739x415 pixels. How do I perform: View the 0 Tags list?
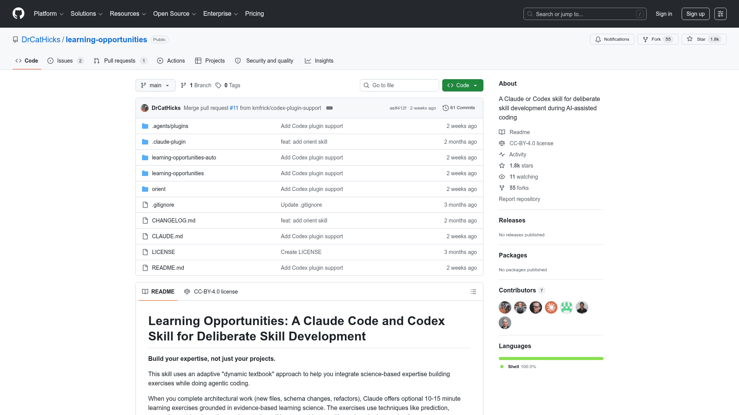pyautogui.click(x=228, y=85)
